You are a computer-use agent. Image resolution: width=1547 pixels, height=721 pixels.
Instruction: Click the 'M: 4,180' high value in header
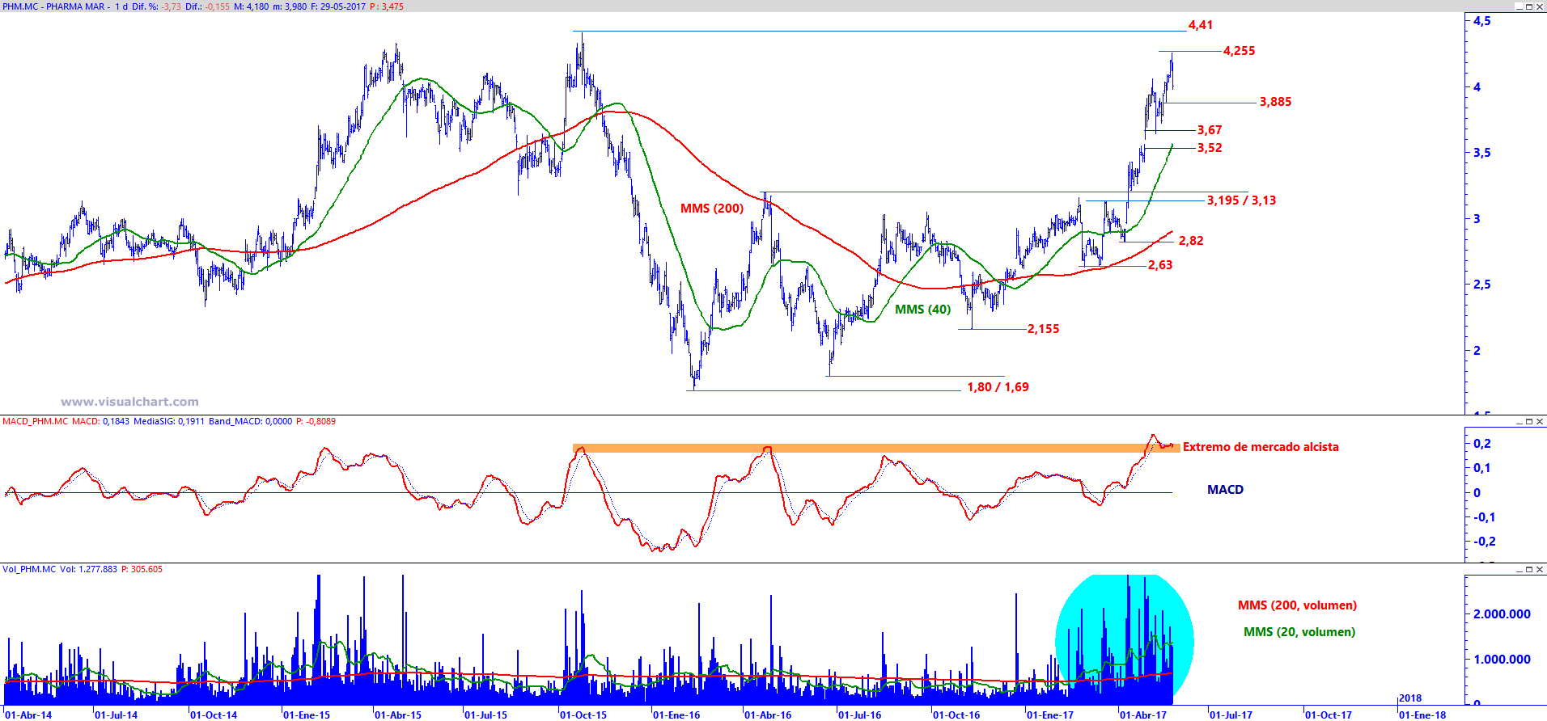252,6
